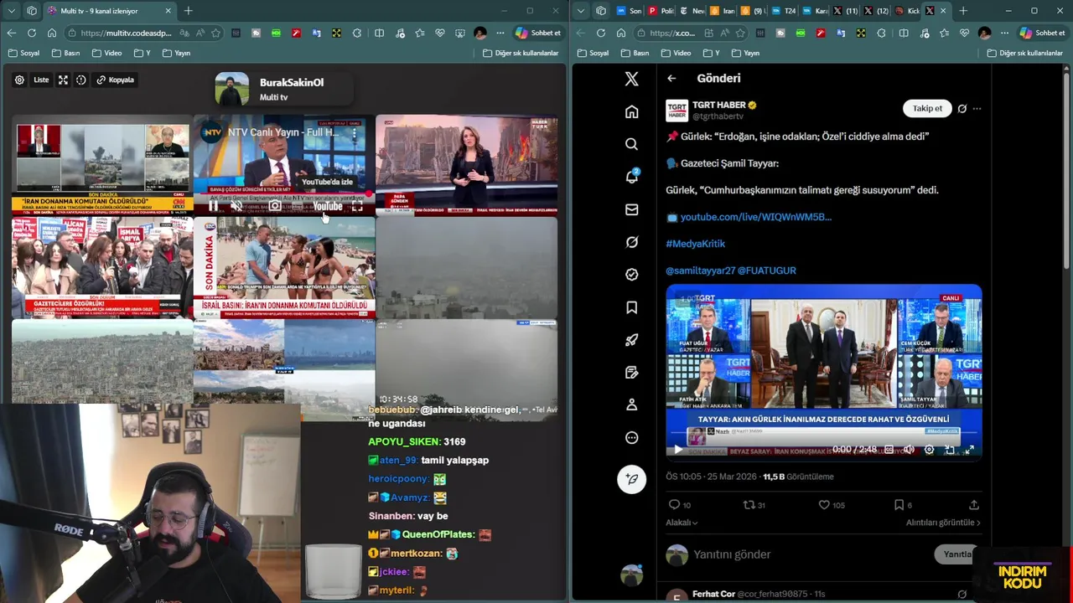Open Multi tv settings gear
The height and width of the screenshot is (603, 1073).
pos(19,80)
